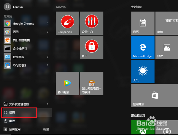178x135 pixels.
Task: Click the 命令提示符 text label
Action: point(20,49)
